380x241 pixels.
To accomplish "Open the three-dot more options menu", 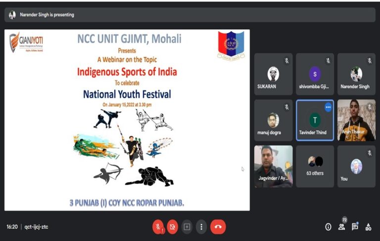I will click(201, 227).
